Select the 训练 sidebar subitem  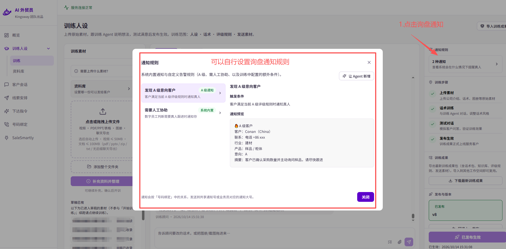click(x=32, y=60)
